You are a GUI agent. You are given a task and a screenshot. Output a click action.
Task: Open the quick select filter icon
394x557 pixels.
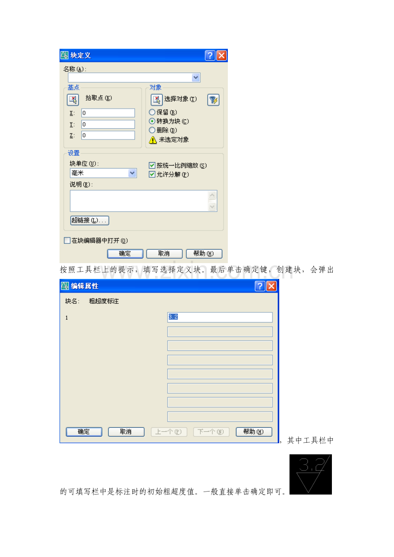click(213, 100)
